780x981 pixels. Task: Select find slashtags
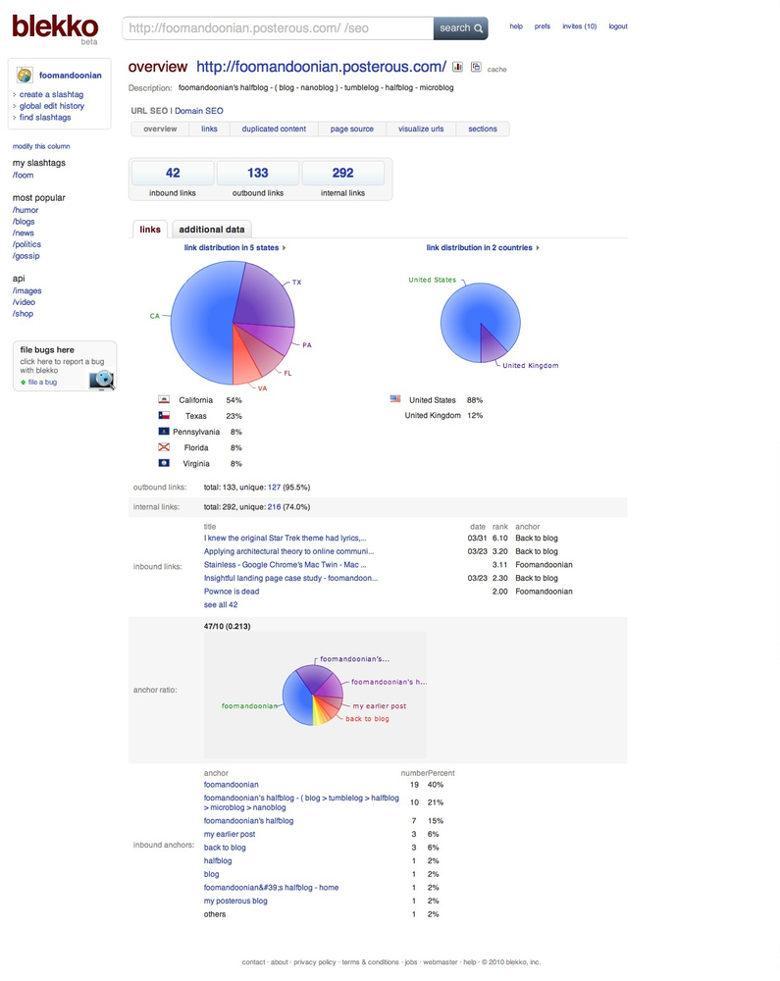pyautogui.click(x=45, y=117)
